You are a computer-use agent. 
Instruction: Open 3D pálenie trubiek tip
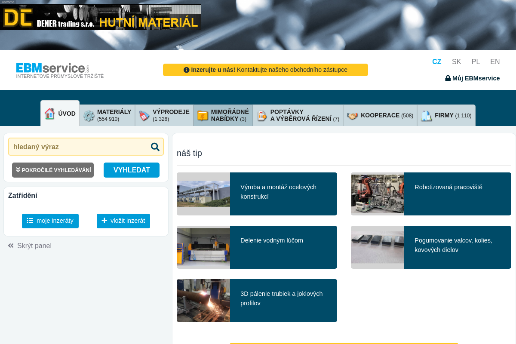[x=257, y=301]
